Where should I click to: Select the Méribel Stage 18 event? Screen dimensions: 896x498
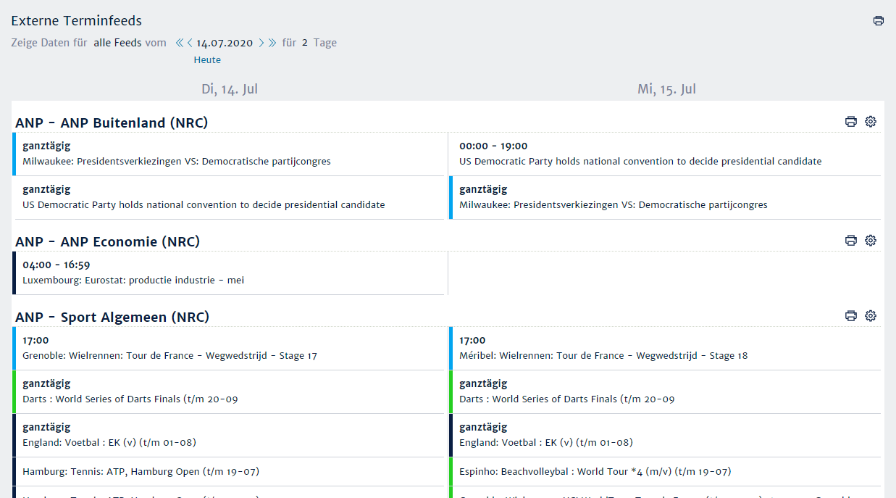coord(665,348)
